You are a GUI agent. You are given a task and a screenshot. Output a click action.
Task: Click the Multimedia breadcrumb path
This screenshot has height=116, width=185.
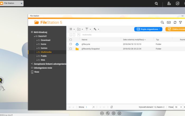tap(87, 35)
